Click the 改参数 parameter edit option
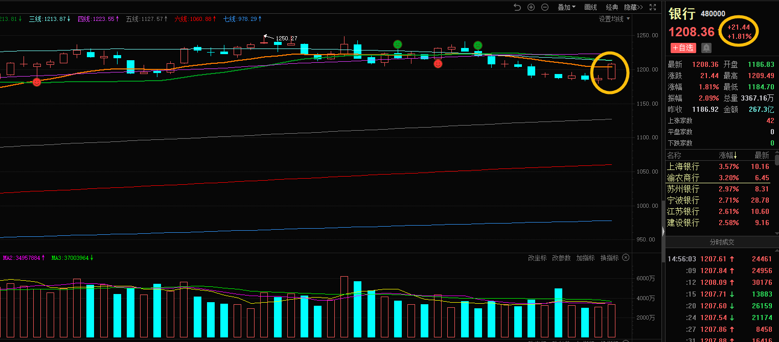Image resolution: width=779 pixels, height=342 pixels. (561, 258)
